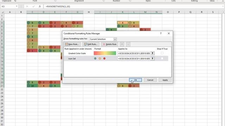Select row 1 header
This screenshot has height=126, width=225.
pyautogui.click(x=2, y=15)
